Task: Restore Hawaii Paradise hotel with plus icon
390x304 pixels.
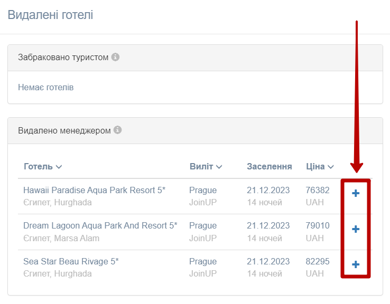Action: [x=356, y=193]
